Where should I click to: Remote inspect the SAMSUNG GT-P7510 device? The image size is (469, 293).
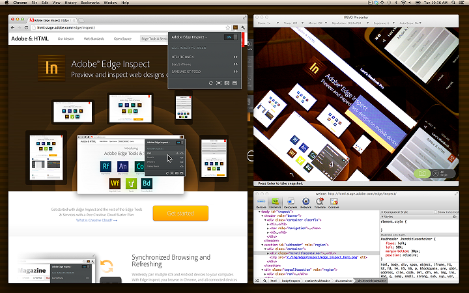pos(235,72)
